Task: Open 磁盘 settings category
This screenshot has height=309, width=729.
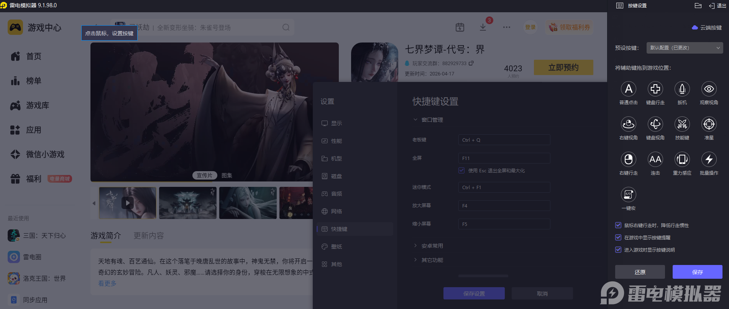Action: (355, 176)
